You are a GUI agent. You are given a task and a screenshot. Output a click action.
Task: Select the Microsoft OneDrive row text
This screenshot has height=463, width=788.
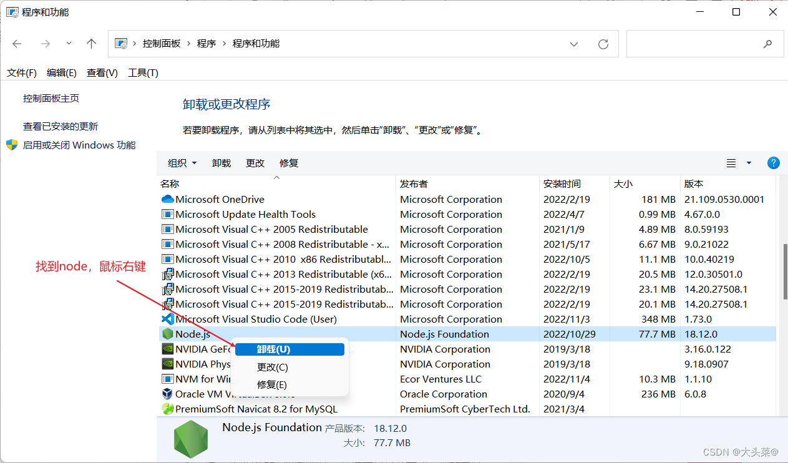pos(220,200)
